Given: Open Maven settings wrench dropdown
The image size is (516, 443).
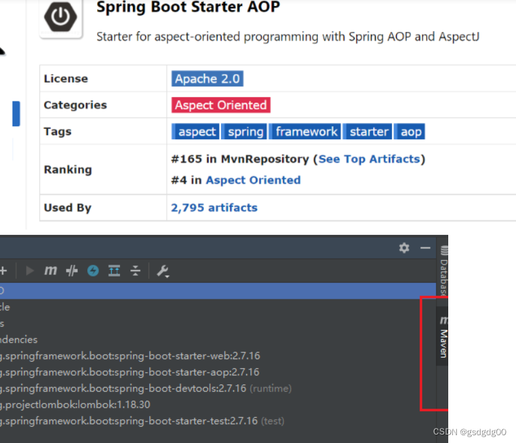Looking at the screenshot, I should [x=163, y=271].
